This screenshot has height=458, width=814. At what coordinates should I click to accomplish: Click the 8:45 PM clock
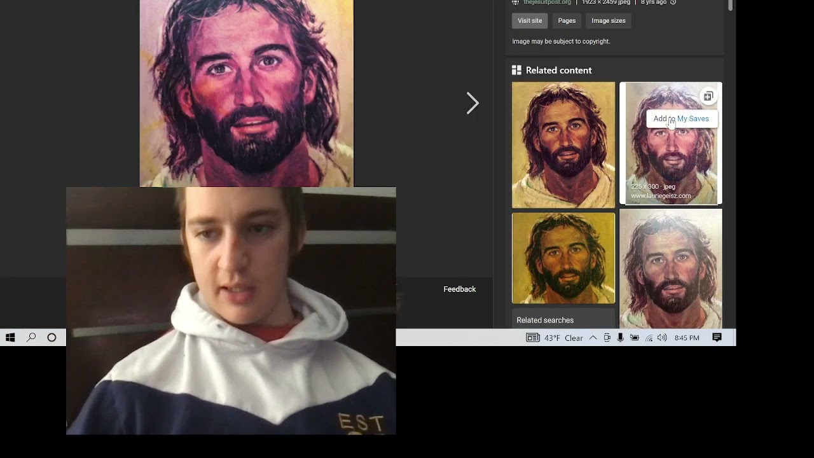click(687, 338)
